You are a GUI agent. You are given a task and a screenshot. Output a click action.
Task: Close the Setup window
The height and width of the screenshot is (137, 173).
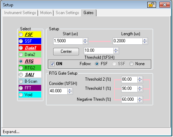click(x=165, y=5)
